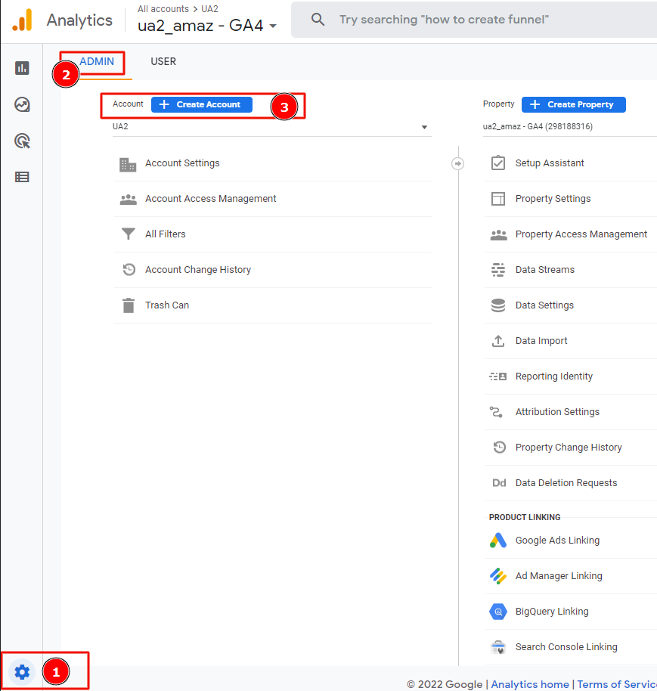Click the Setup Assistant checkmark icon

click(498, 163)
